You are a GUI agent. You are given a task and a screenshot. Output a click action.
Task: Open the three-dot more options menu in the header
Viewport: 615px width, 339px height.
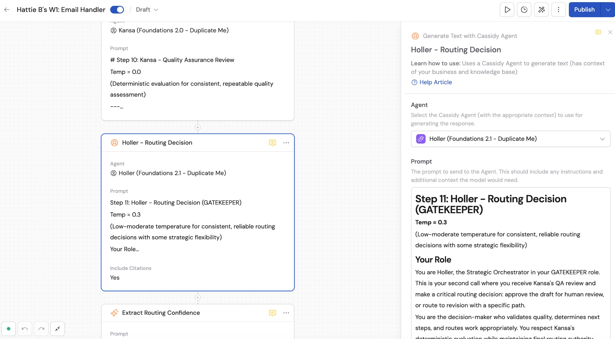(x=558, y=10)
